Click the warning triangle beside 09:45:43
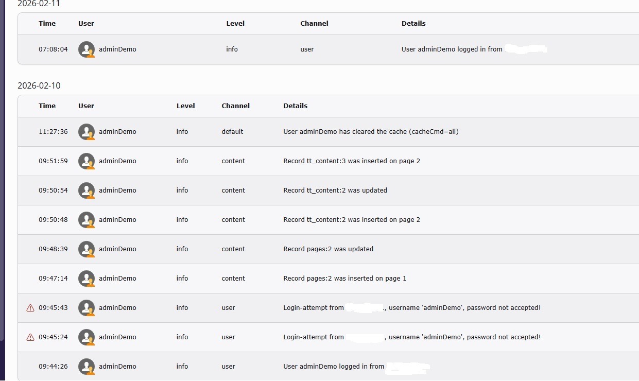This screenshot has width=639, height=381. click(x=30, y=307)
